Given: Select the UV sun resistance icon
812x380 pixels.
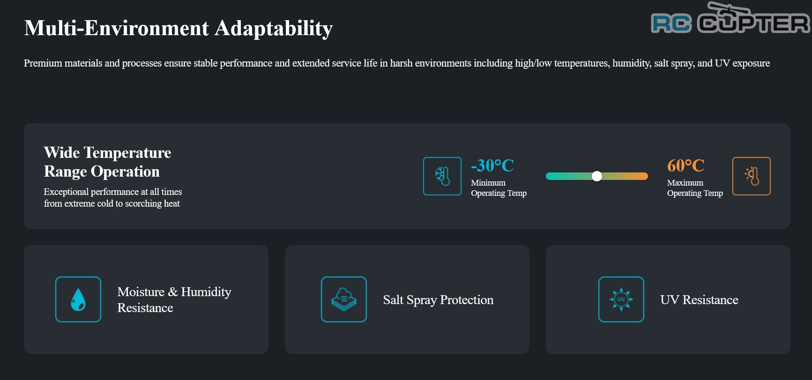Looking at the screenshot, I should coord(621,299).
